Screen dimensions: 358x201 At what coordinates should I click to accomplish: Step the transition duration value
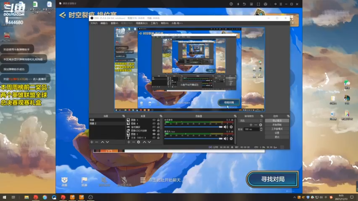point(261,129)
